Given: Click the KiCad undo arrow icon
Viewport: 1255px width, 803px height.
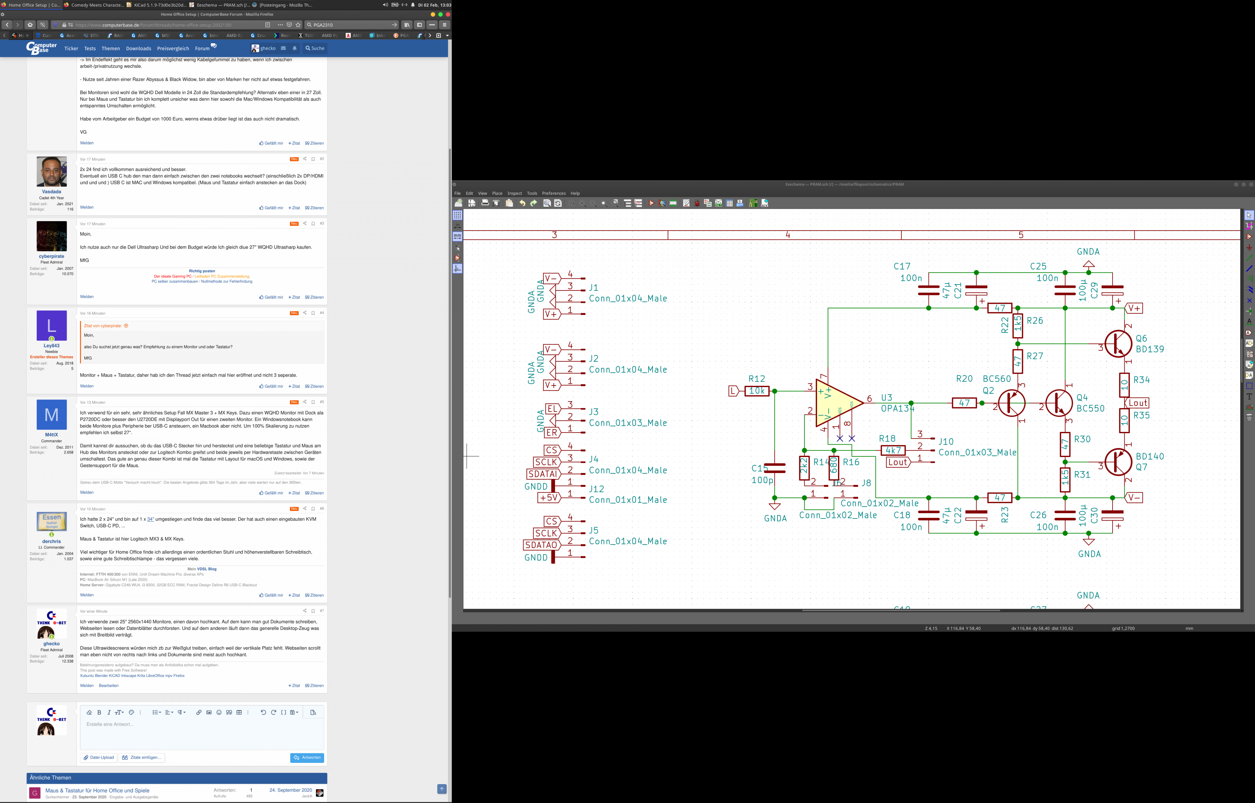Looking at the screenshot, I should (x=522, y=203).
